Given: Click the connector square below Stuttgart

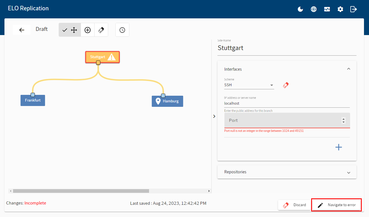Looking at the screenshot, I should [98, 63].
